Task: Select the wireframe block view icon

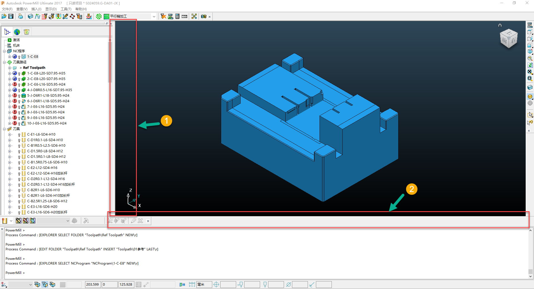Action: click(x=530, y=88)
